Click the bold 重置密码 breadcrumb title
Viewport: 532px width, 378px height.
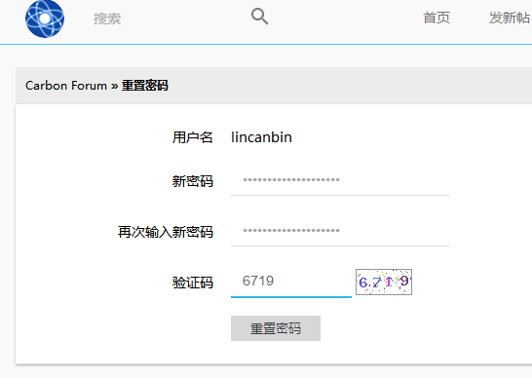point(145,86)
